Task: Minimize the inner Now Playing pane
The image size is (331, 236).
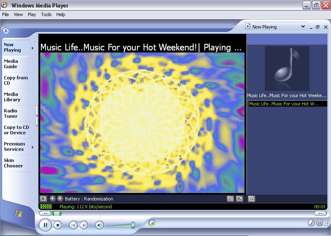Action: [311, 27]
